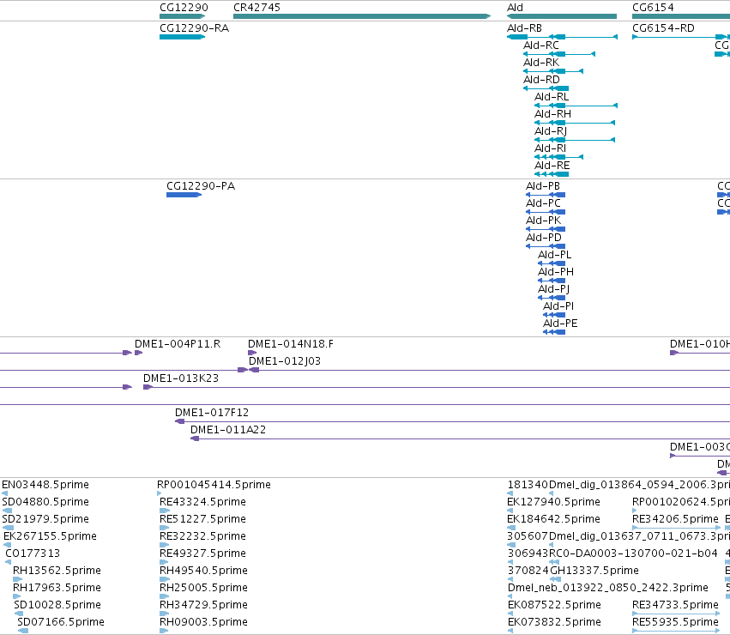
Task: Select the CG12290 gene label
Action: (184, 8)
